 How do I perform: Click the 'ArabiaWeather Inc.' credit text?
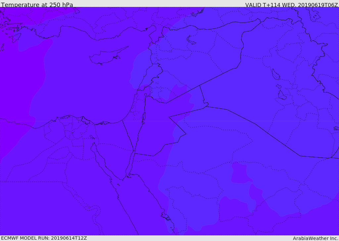tap(315, 238)
